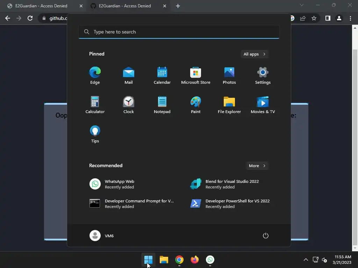
Task: Click the Windows Start button on taskbar
Action: pyautogui.click(x=148, y=260)
